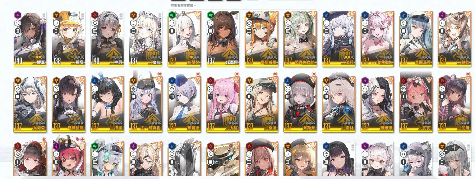Viewport: 475px width, 179px height.
Task: Click the burst I icon on 仙境兔女
Action: [365, 31]
